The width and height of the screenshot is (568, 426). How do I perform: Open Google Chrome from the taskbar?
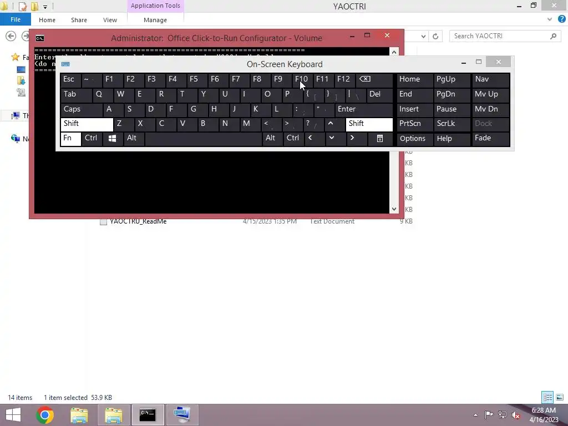(45, 415)
